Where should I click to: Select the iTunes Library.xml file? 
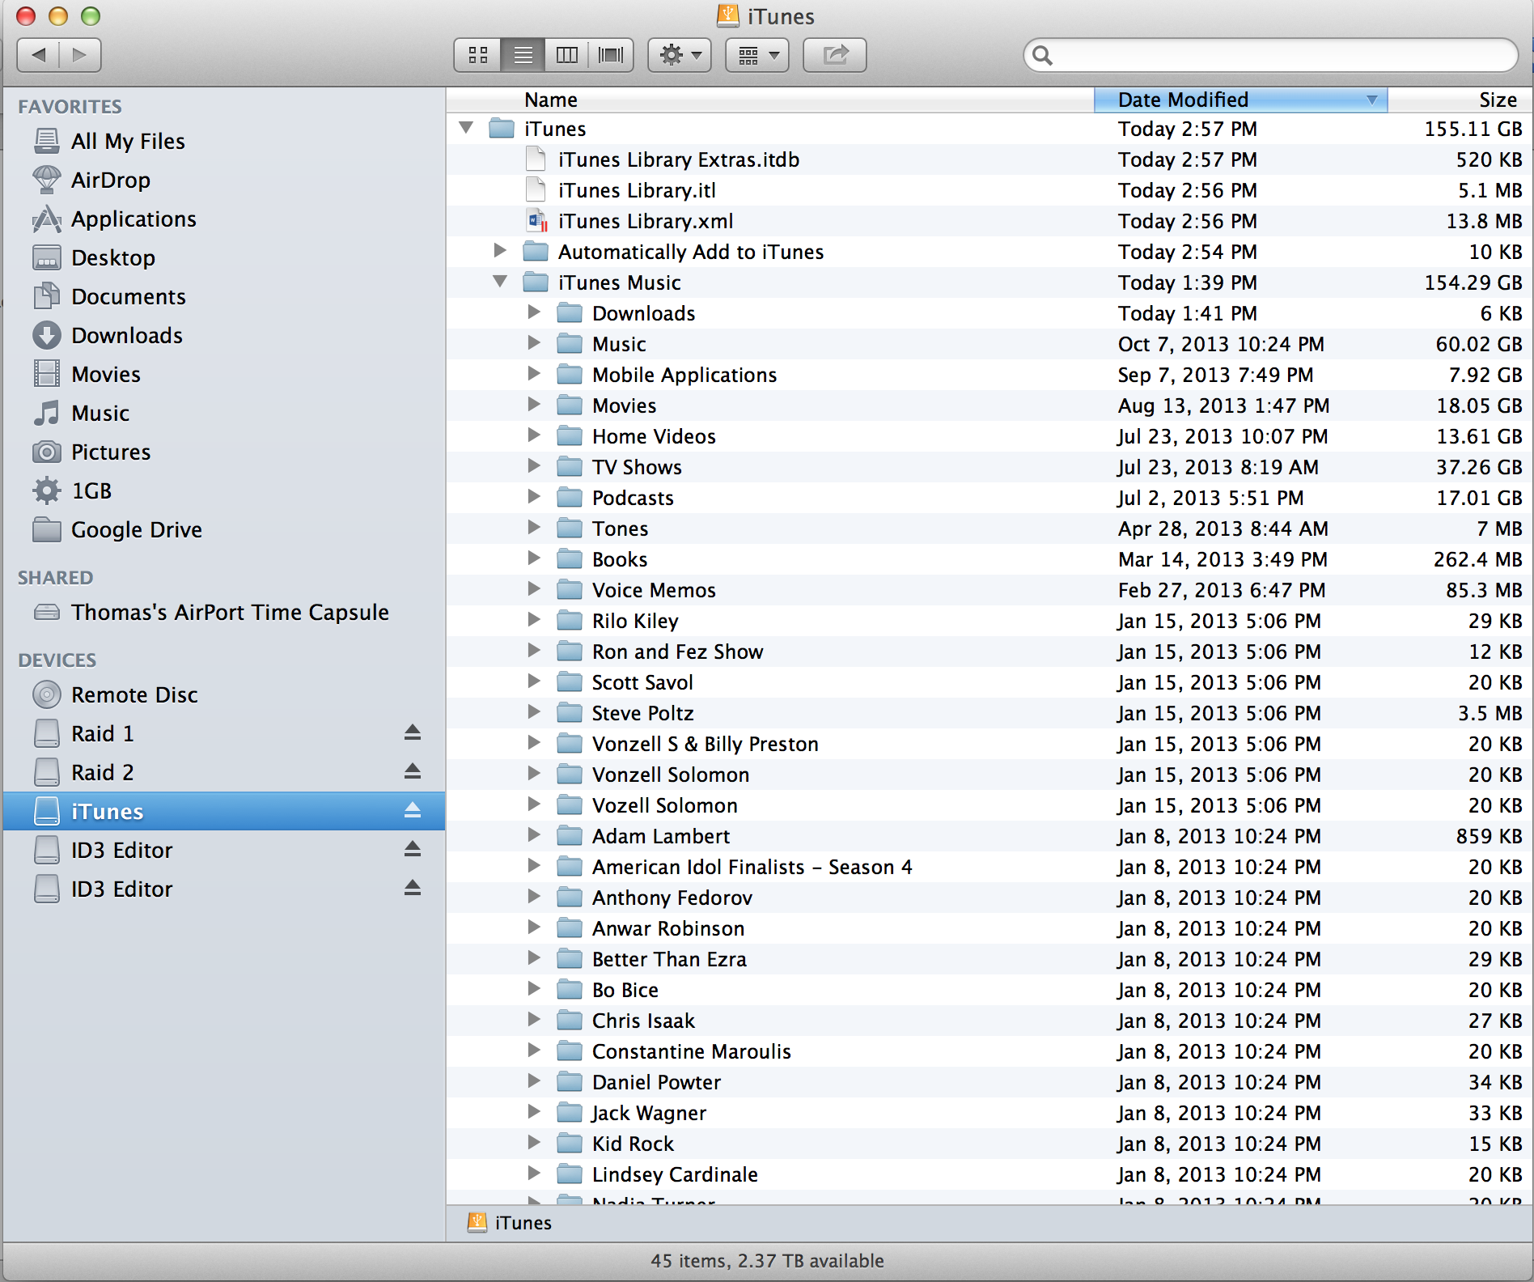[x=989, y=221]
